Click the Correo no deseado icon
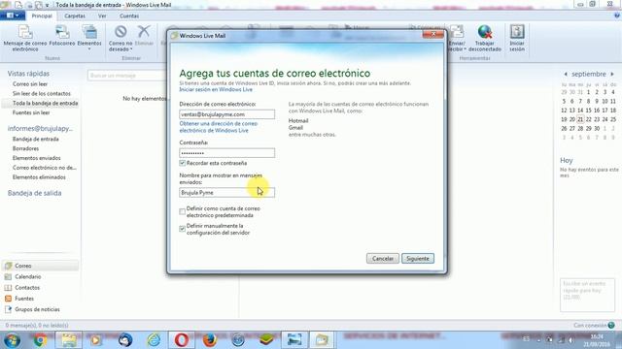 coord(121,32)
